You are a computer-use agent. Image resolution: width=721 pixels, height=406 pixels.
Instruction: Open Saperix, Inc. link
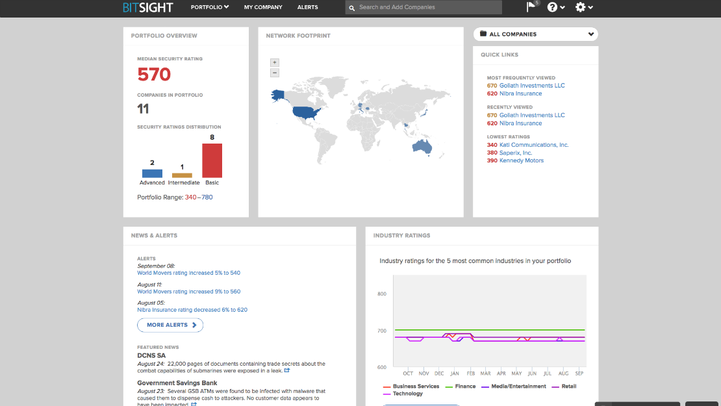pos(516,153)
